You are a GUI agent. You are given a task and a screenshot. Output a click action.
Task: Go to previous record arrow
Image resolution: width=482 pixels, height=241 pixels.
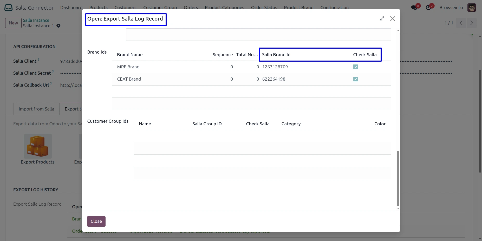(x=461, y=23)
